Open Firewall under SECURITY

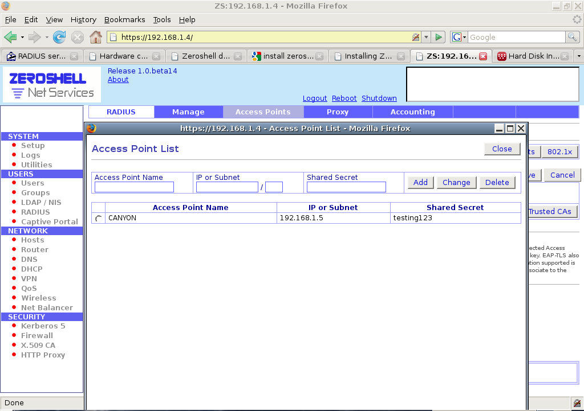coord(37,335)
